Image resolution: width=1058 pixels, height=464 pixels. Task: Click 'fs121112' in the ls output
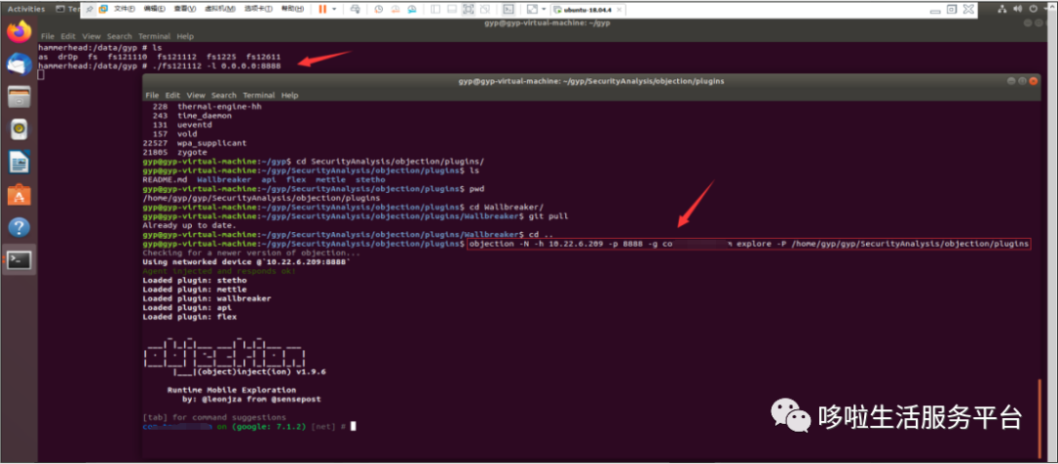(x=177, y=58)
